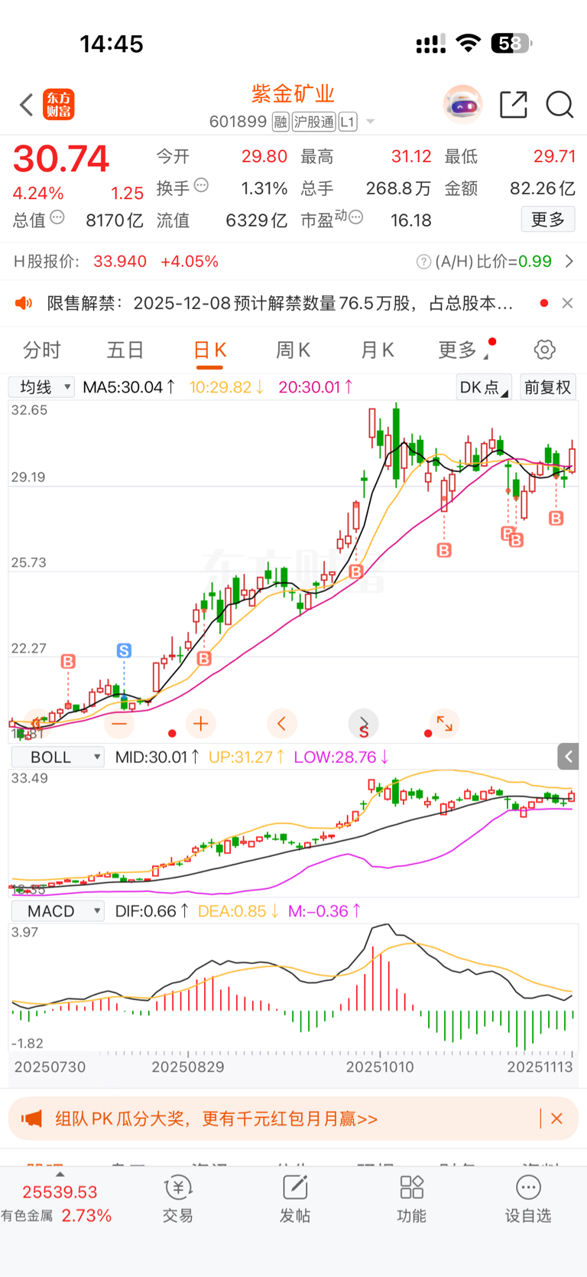Tap the H股 price 33.940
The height and width of the screenshot is (1277, 587).
[120, 262]
